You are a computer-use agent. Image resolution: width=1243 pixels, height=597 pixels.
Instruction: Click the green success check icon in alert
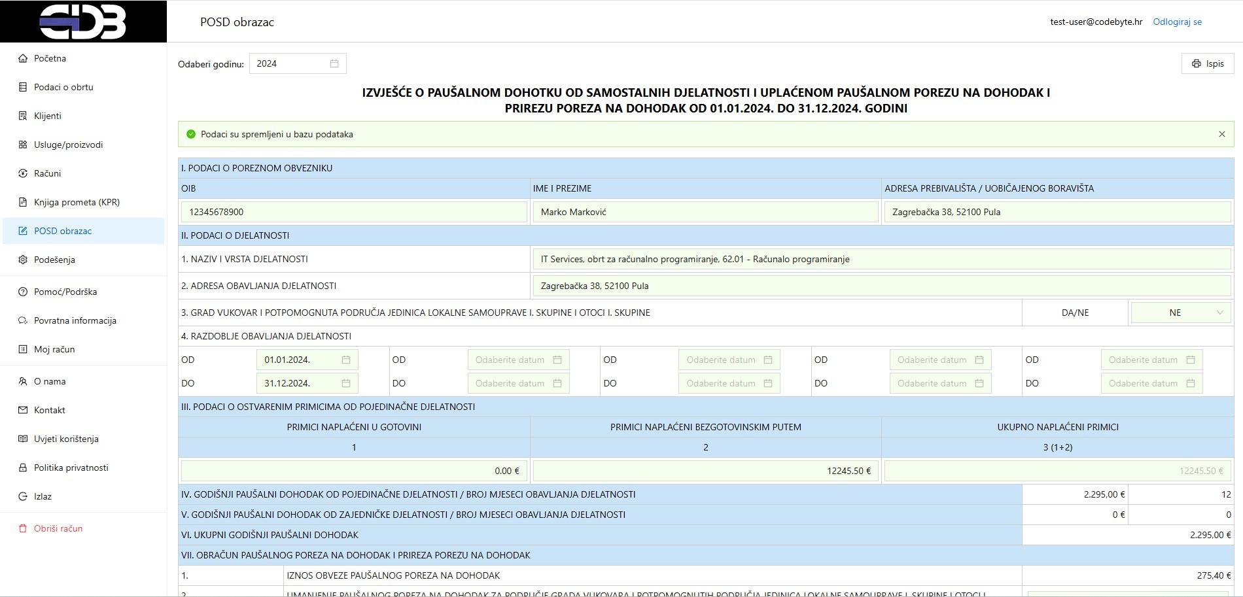(191, 134)
